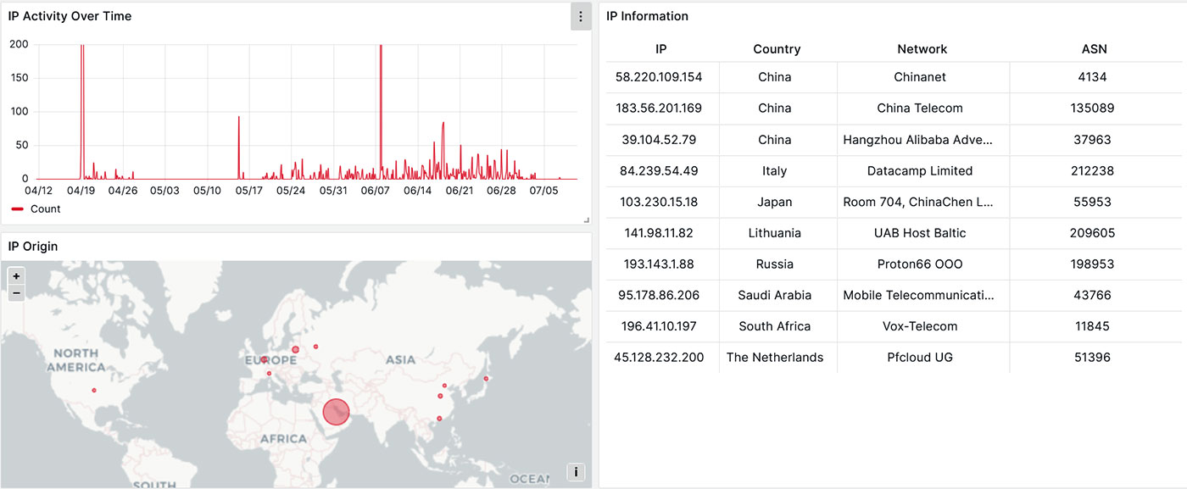The height and width of the screenshot is (489, 1187).
Task: Click the large red marker over Saudi Arabia
Action: click(336, 412)
